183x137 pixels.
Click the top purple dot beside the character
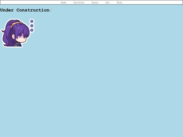32,21
